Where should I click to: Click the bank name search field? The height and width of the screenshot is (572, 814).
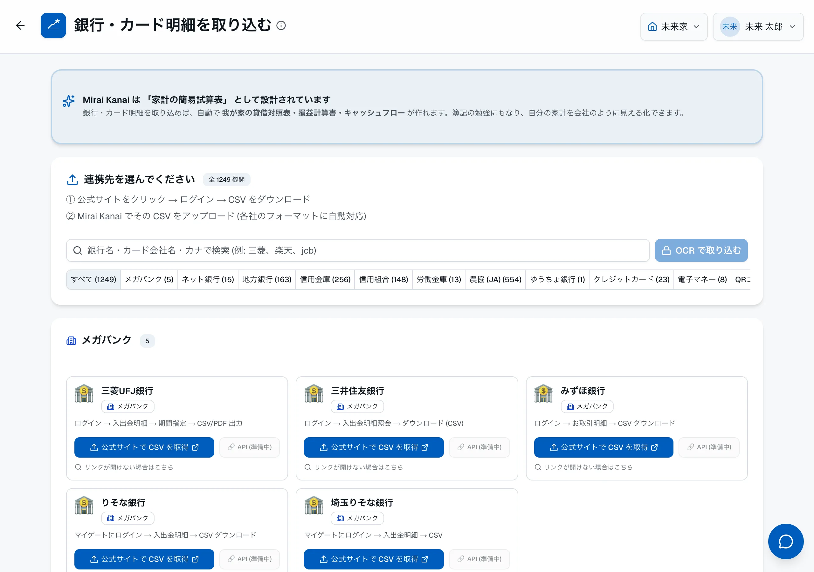click(358, 250)
